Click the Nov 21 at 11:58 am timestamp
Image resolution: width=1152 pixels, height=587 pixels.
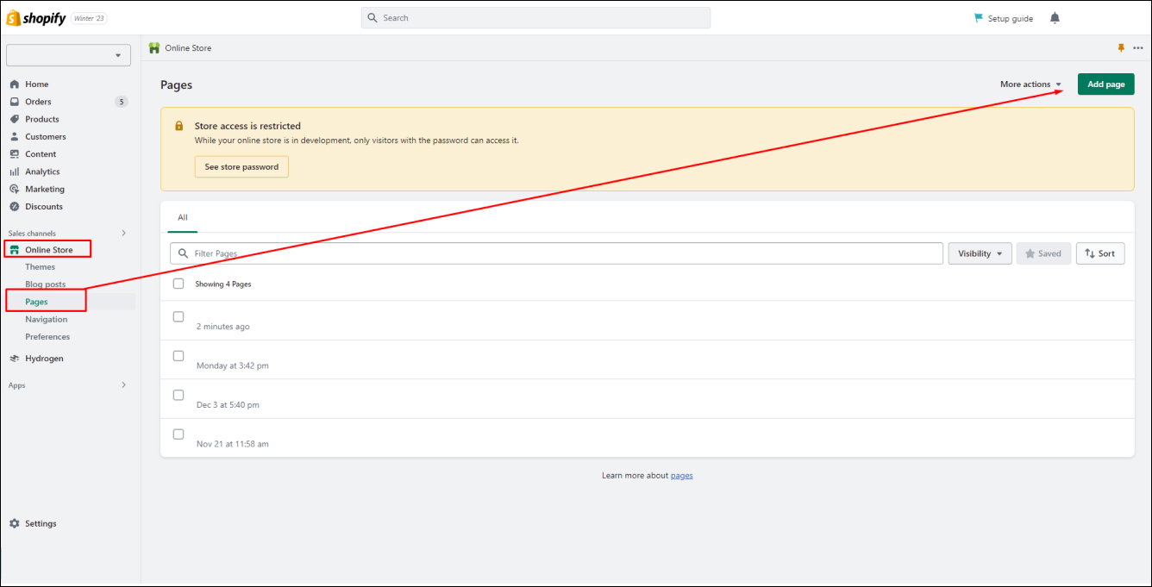click(x=233, y=444)
